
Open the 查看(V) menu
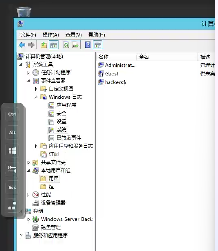pyautogui.click(x=74, y=35)
